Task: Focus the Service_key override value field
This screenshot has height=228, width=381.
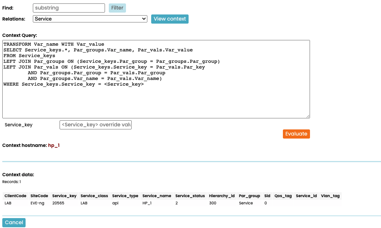Action: point(95,125)
